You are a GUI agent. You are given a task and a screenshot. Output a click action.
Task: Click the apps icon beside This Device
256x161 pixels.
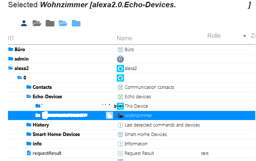click(x=120, y=106)
